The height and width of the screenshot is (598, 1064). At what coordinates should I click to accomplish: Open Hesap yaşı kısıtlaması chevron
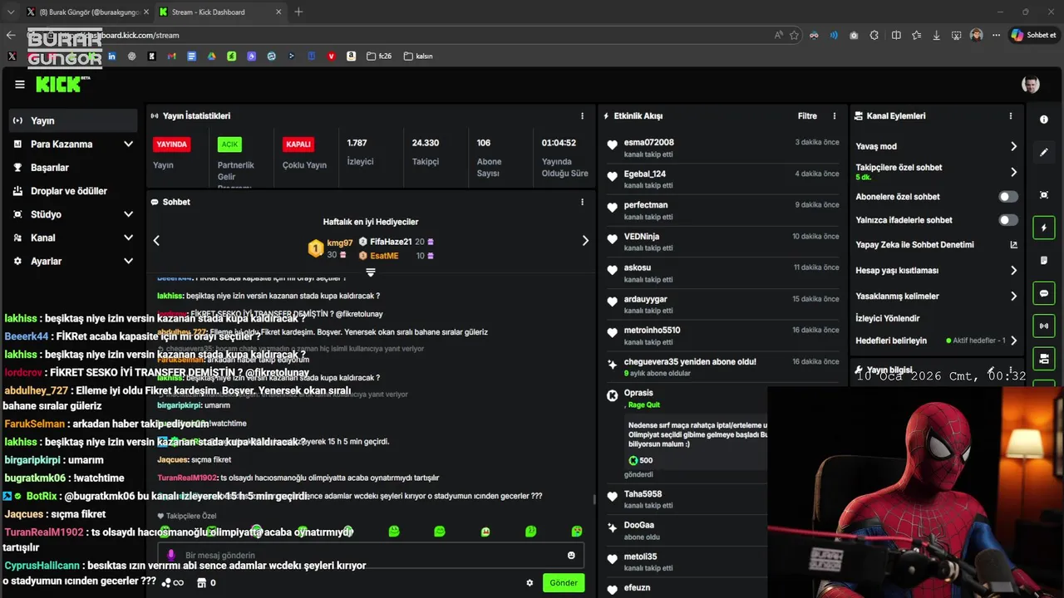[1013, 271]
